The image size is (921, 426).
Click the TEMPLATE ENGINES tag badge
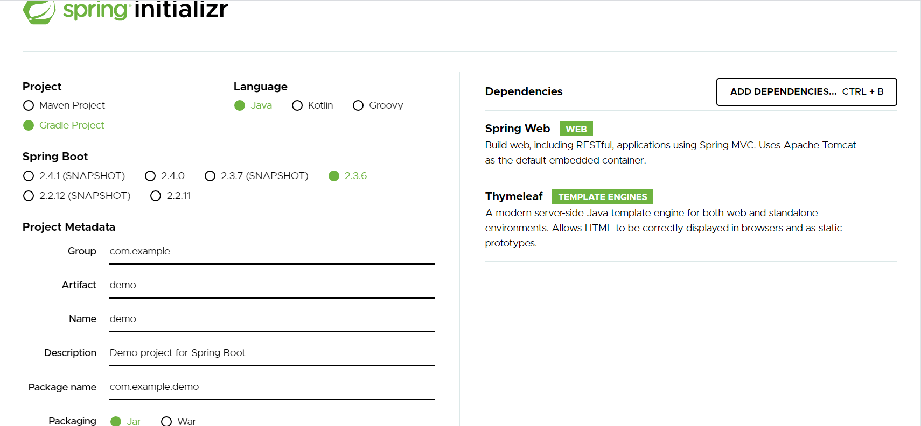[602, 197]
